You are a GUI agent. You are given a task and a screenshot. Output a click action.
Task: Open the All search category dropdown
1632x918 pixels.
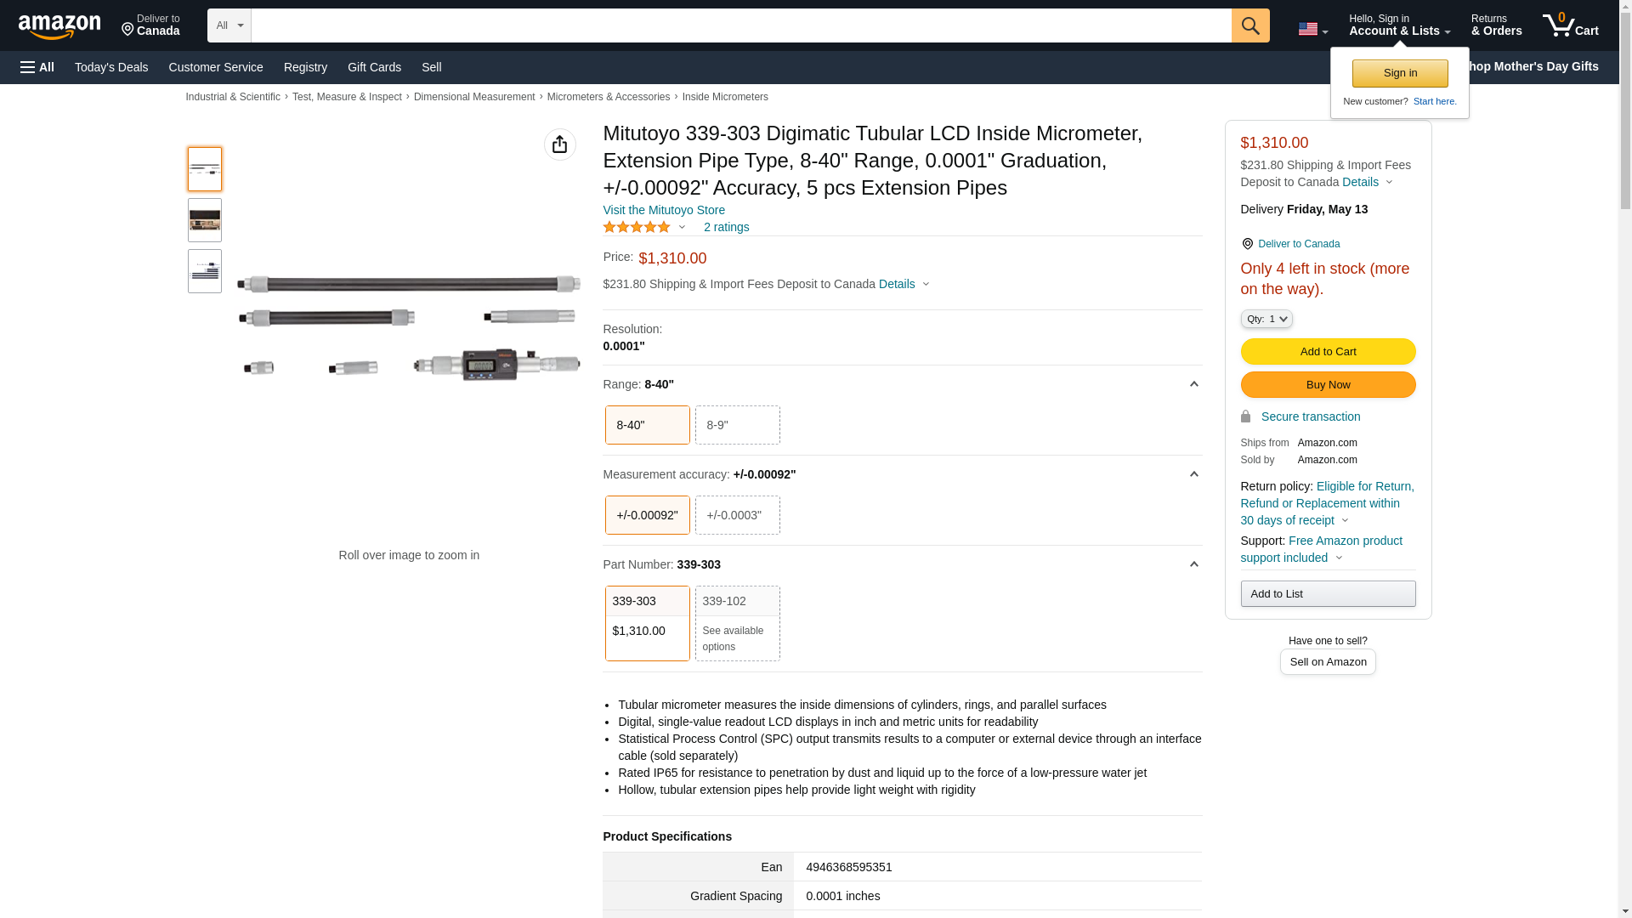[x=229, y=25]
